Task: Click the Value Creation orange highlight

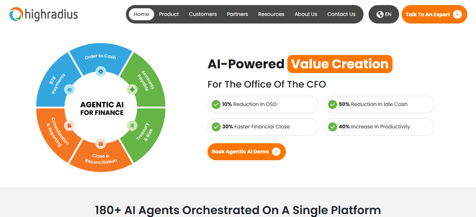Action: pyautogui.click(x=340, y=64)
